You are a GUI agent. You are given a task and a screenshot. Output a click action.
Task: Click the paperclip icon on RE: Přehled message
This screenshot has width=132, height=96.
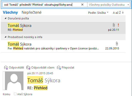tap(114, 25)
